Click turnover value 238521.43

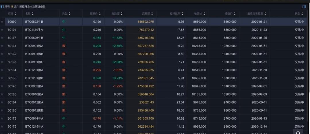[146, 102]
